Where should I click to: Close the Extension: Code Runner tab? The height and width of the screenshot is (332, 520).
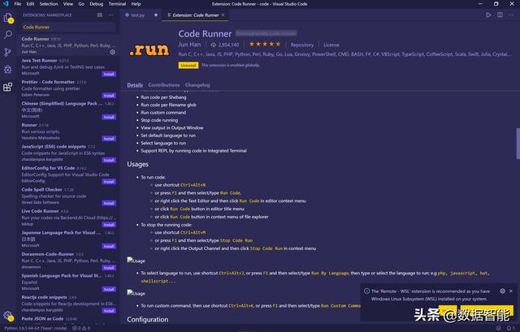pyautogui.click(x=223, y=15)
